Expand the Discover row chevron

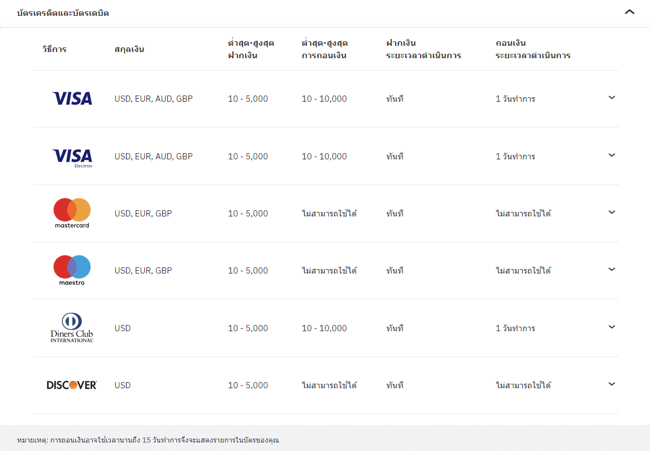(x=612, y=384)
